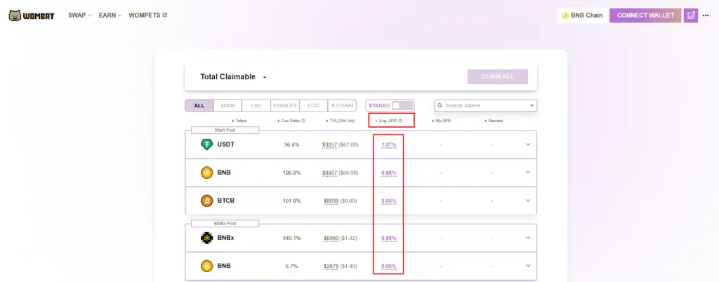Expand the BTCB row
Viewport: 719px width, 282px height.
528,201
